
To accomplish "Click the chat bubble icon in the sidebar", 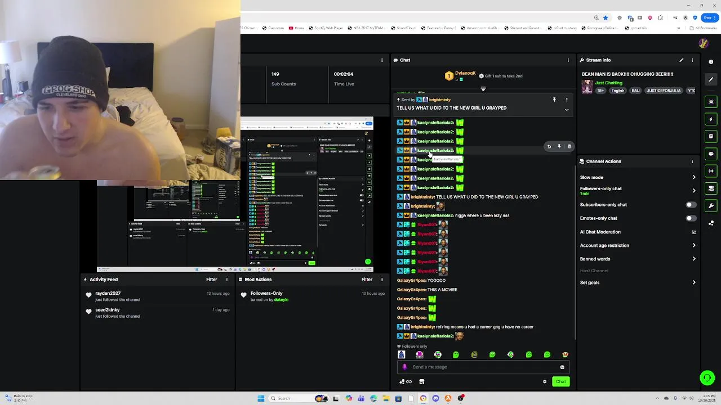I will point(711,154).
